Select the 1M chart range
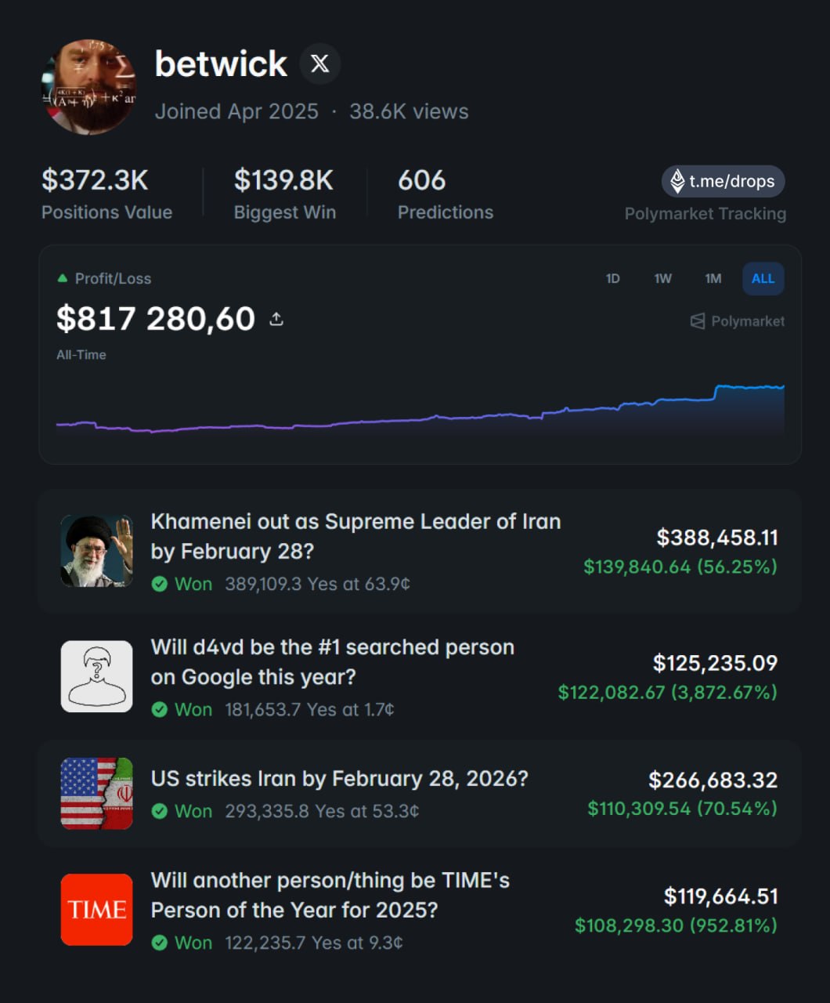Image resolution: width=830 pixels, height=1003 pixels. point(713,279)
